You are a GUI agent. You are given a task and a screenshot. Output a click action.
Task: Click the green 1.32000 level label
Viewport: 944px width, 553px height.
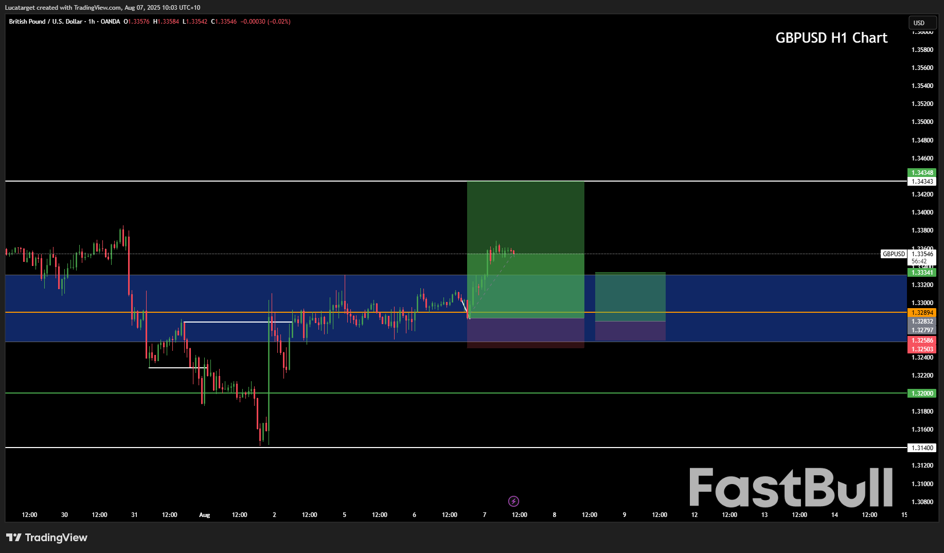click(x=923, y=393)
